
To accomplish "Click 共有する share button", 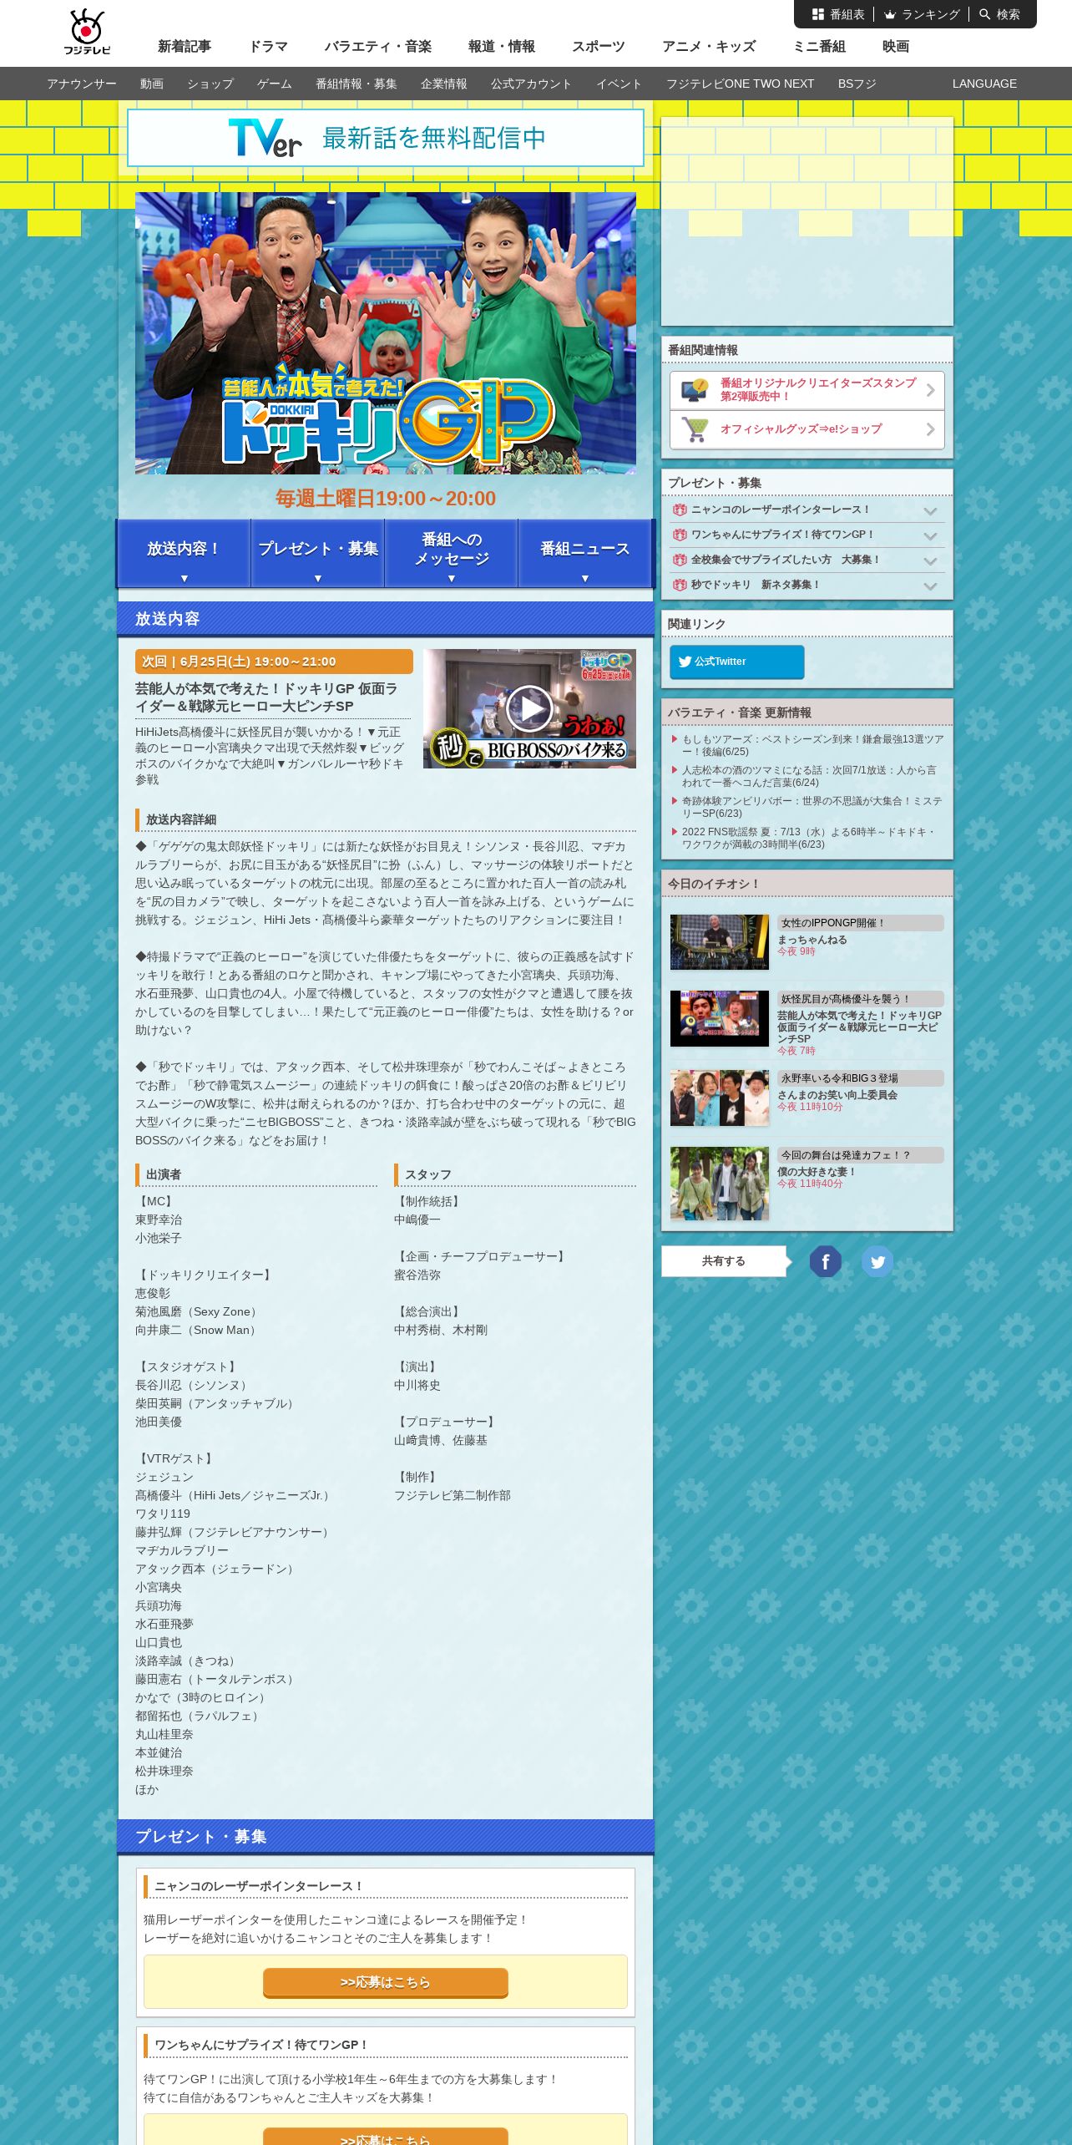I will point(724,1261).
